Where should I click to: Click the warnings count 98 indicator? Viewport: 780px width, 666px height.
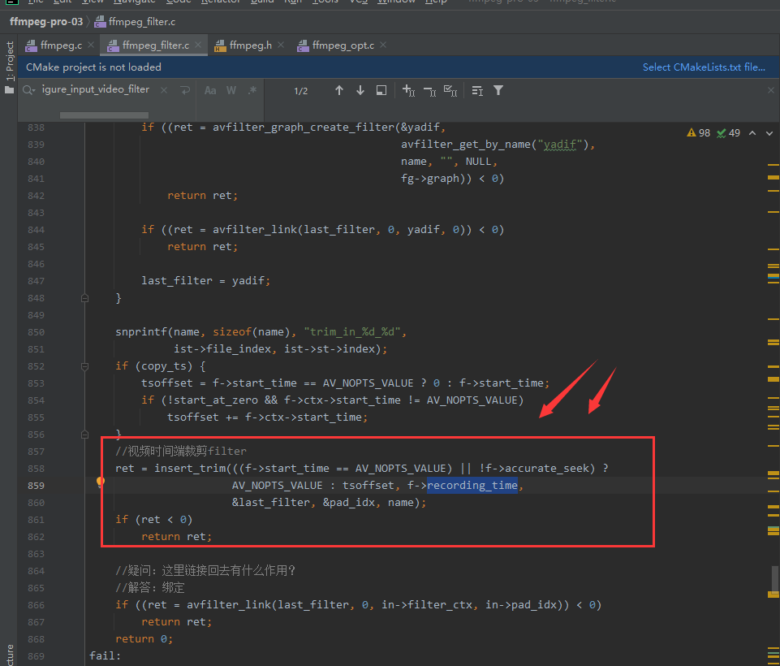point(698,133)
